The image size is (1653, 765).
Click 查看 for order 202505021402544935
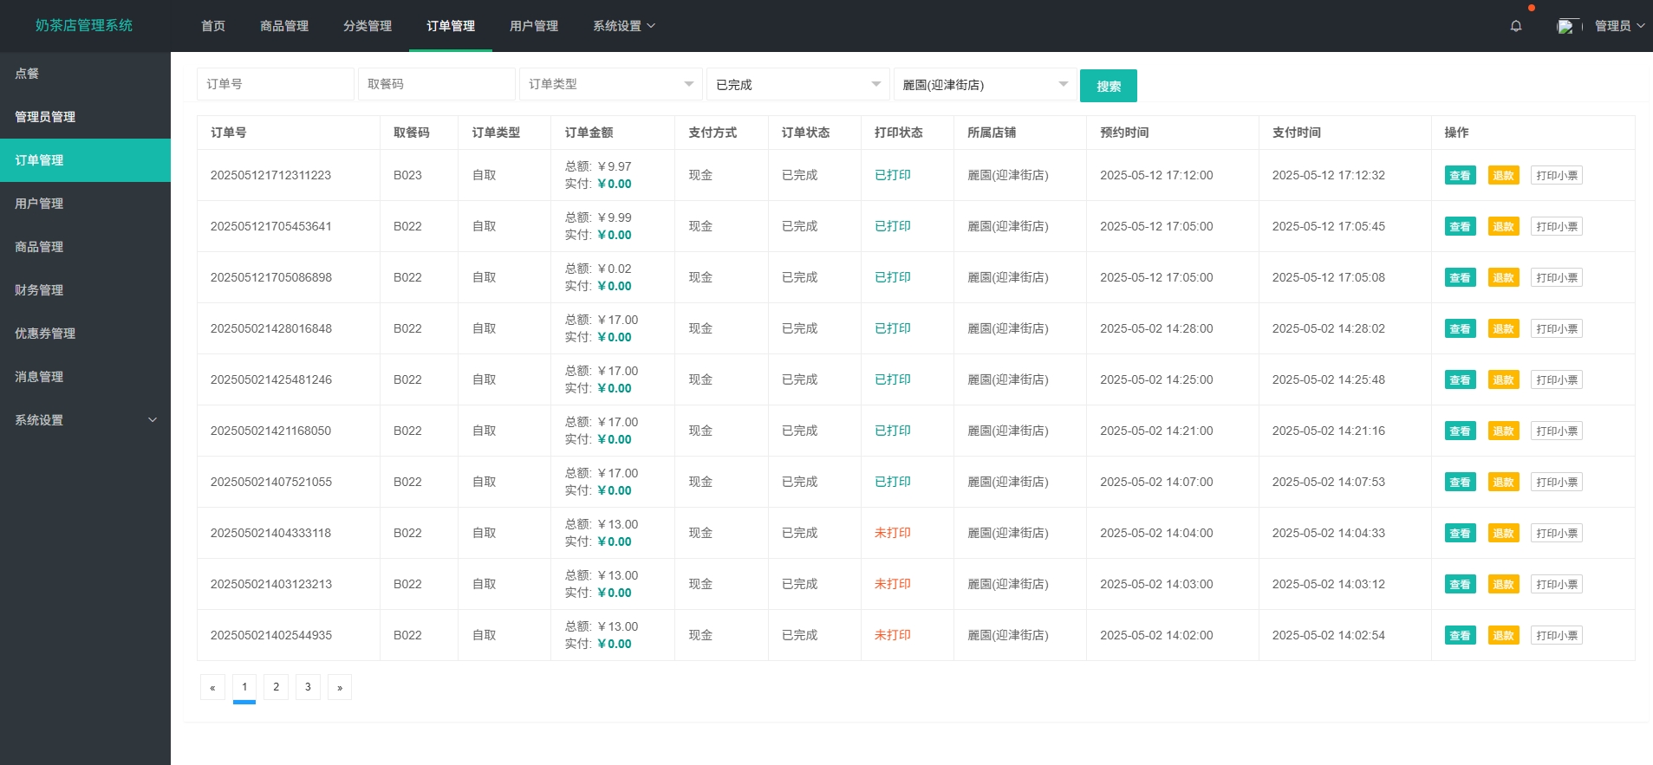[1460, 636]
